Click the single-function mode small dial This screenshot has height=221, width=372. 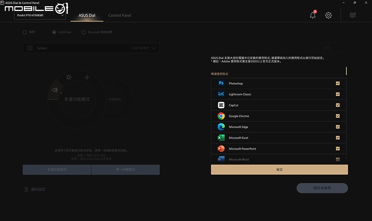[115, 99]
